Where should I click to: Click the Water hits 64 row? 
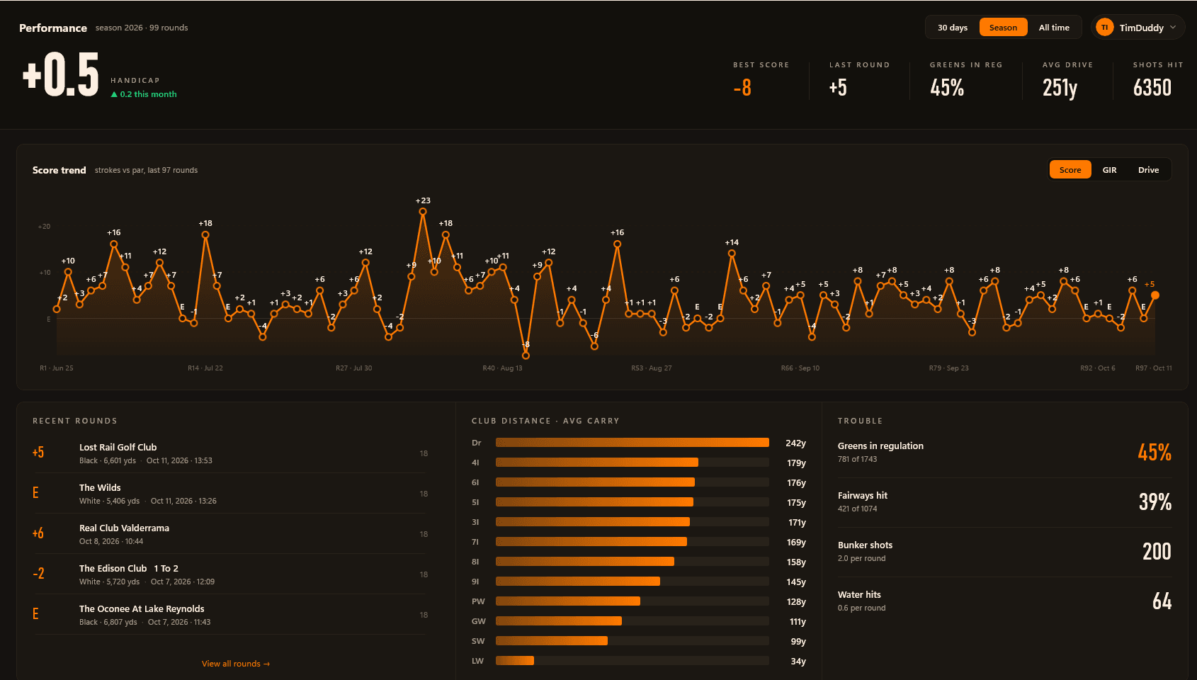click(1004, 601)
